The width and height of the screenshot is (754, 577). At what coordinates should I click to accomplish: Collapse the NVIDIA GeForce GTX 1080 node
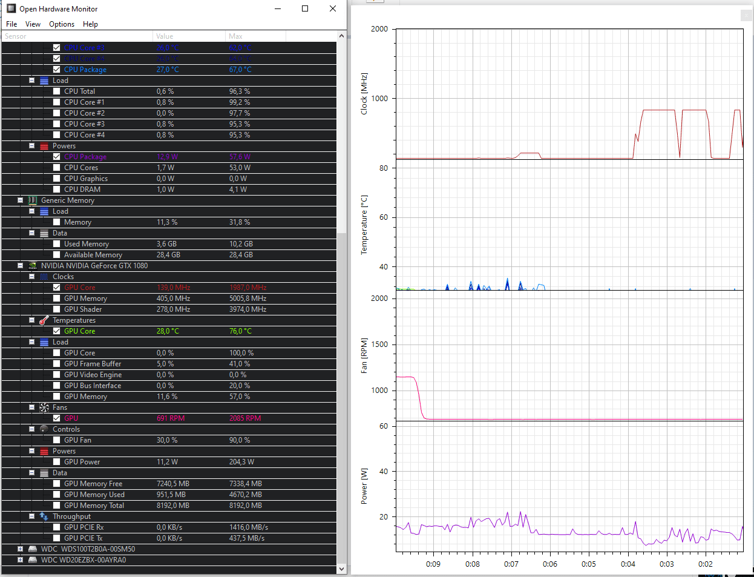pos(20,266)
